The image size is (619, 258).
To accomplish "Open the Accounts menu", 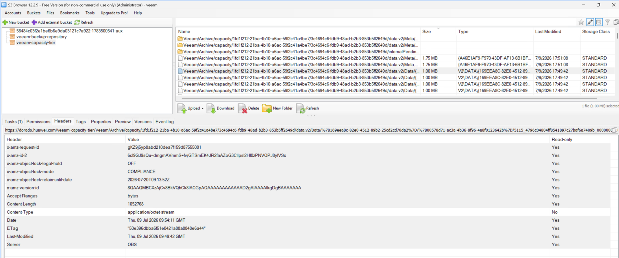I will point(13,13).
